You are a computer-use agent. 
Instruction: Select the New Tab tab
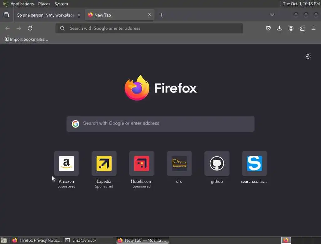point(120,15)
